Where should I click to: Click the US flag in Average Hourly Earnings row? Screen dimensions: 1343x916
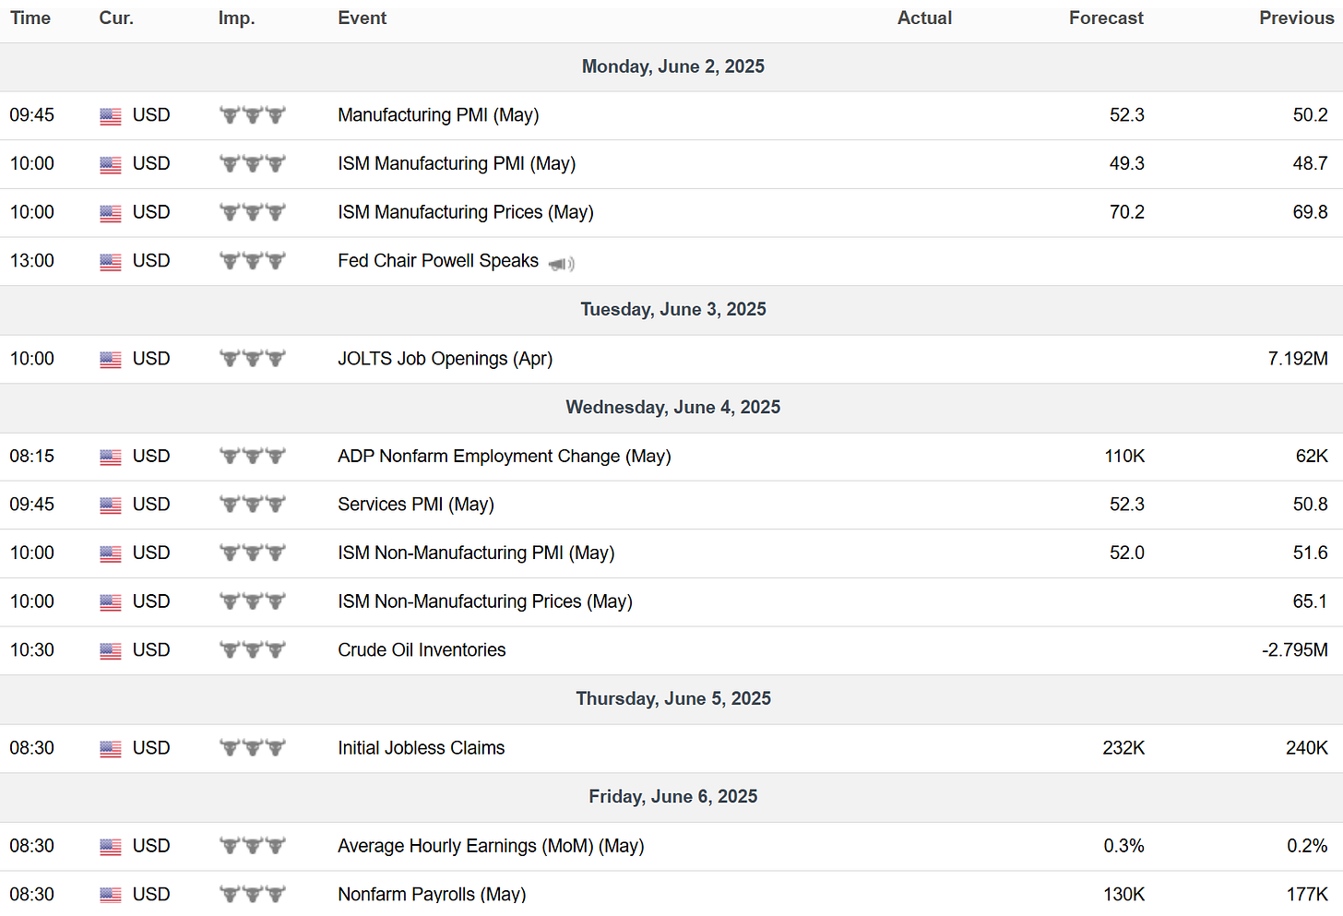click(x=111, y=847)
